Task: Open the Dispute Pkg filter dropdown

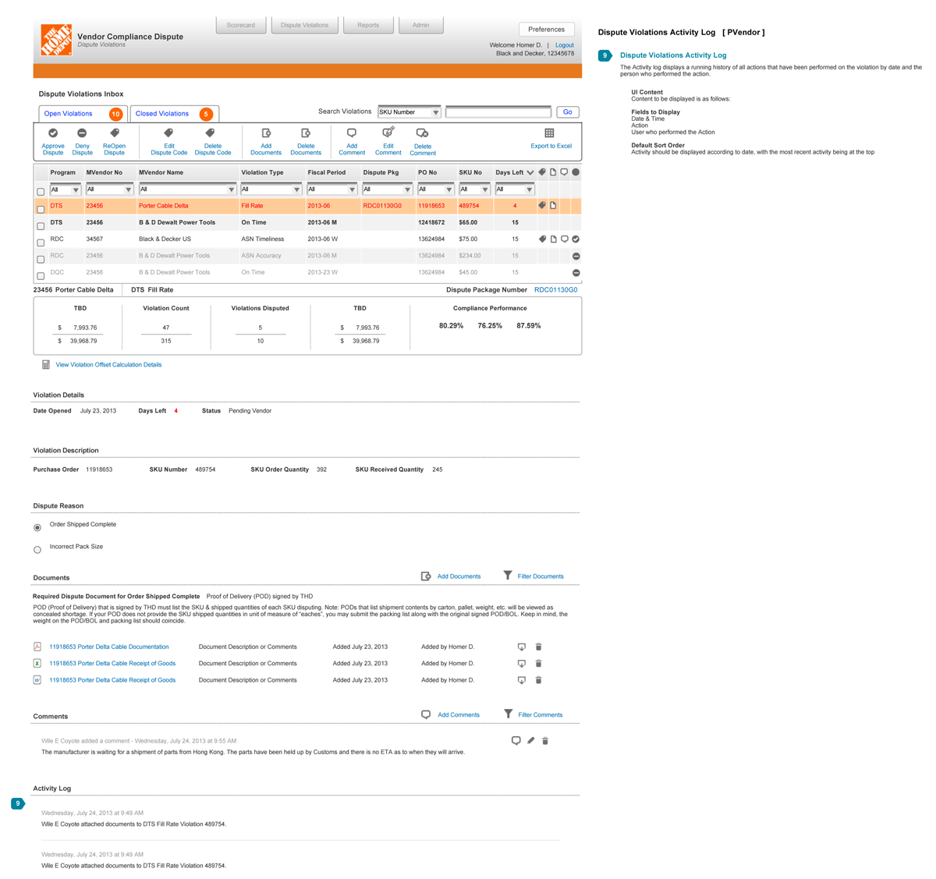Action: 388,190
